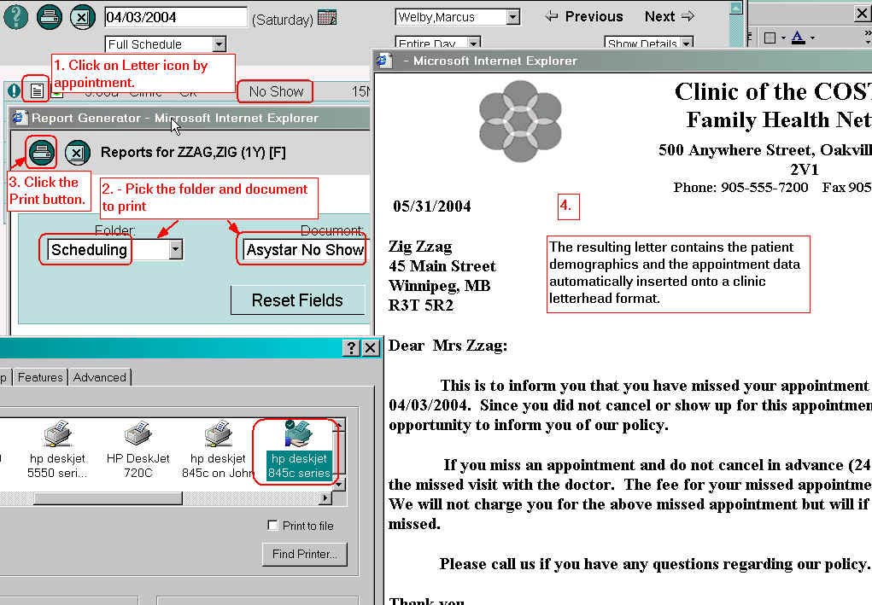The width and height of the screenshot is (872, 605).
Task: Click the postal code "R3T 5R2"
Action: tap(421, 305)
